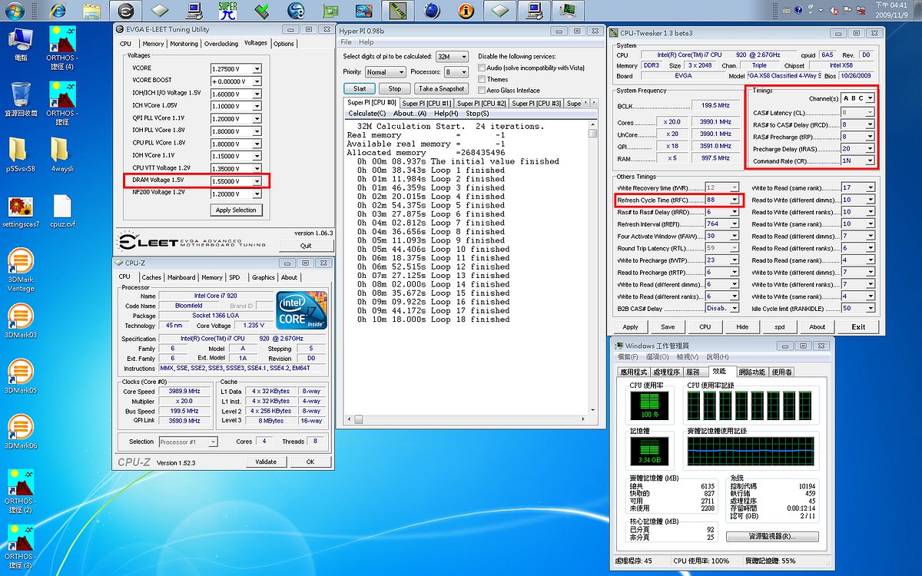The width and height of the screenshot is (922, 576).
Task: Launch Internet Explorer from the taskbar
Action: pos(56,11)
